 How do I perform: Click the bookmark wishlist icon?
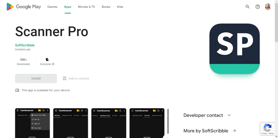click(x=65, y=79)
